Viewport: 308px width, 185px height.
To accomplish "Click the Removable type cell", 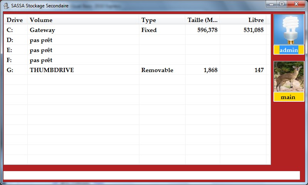I will tap(157, 70).
